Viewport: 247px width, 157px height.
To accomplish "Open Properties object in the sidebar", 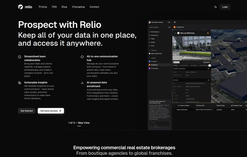I will (x=160, y=65).
